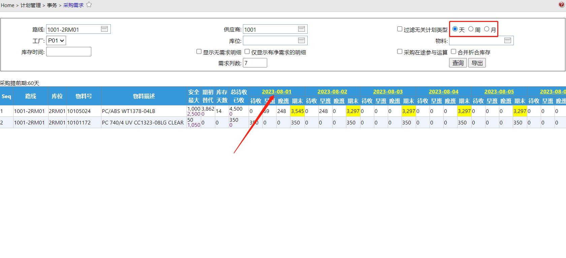Click the 路线 table column header
Image resolution: width=566 pixels, height=258 pixels.
(31, 96)
